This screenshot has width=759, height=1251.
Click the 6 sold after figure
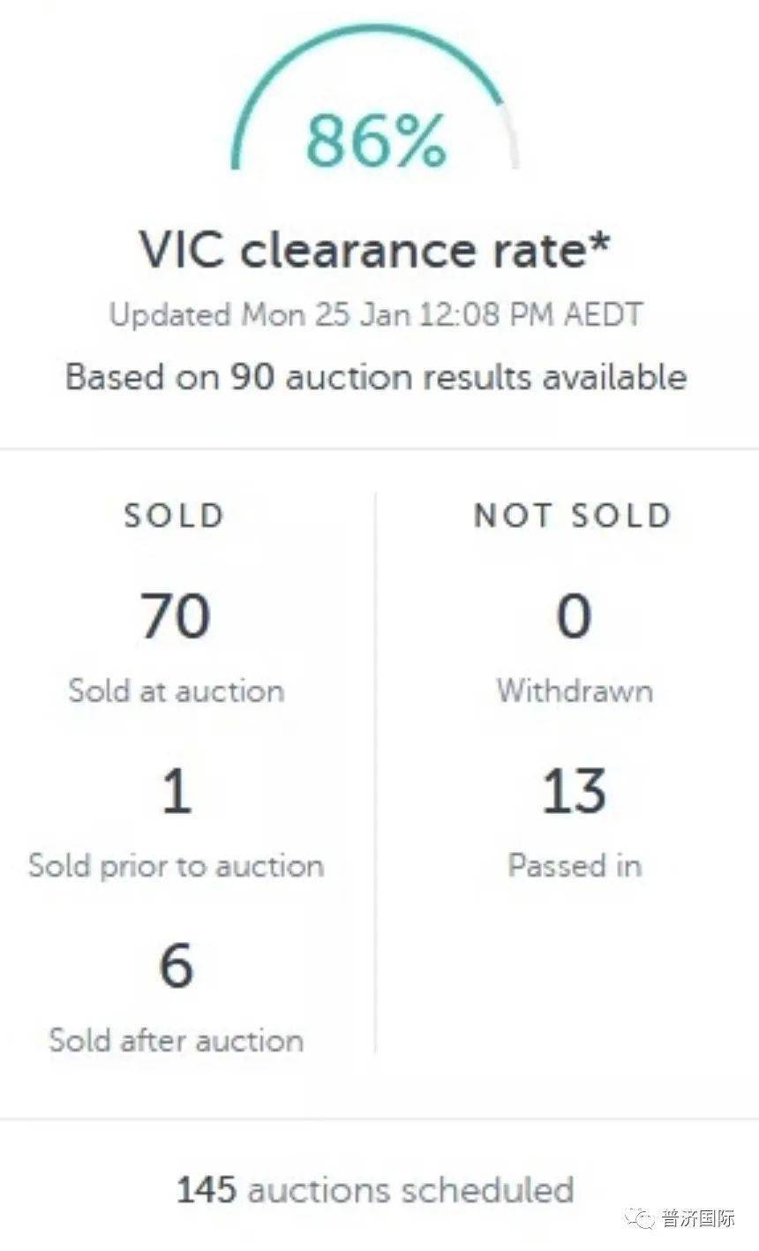pyautogui.click(x=177, y=964)
